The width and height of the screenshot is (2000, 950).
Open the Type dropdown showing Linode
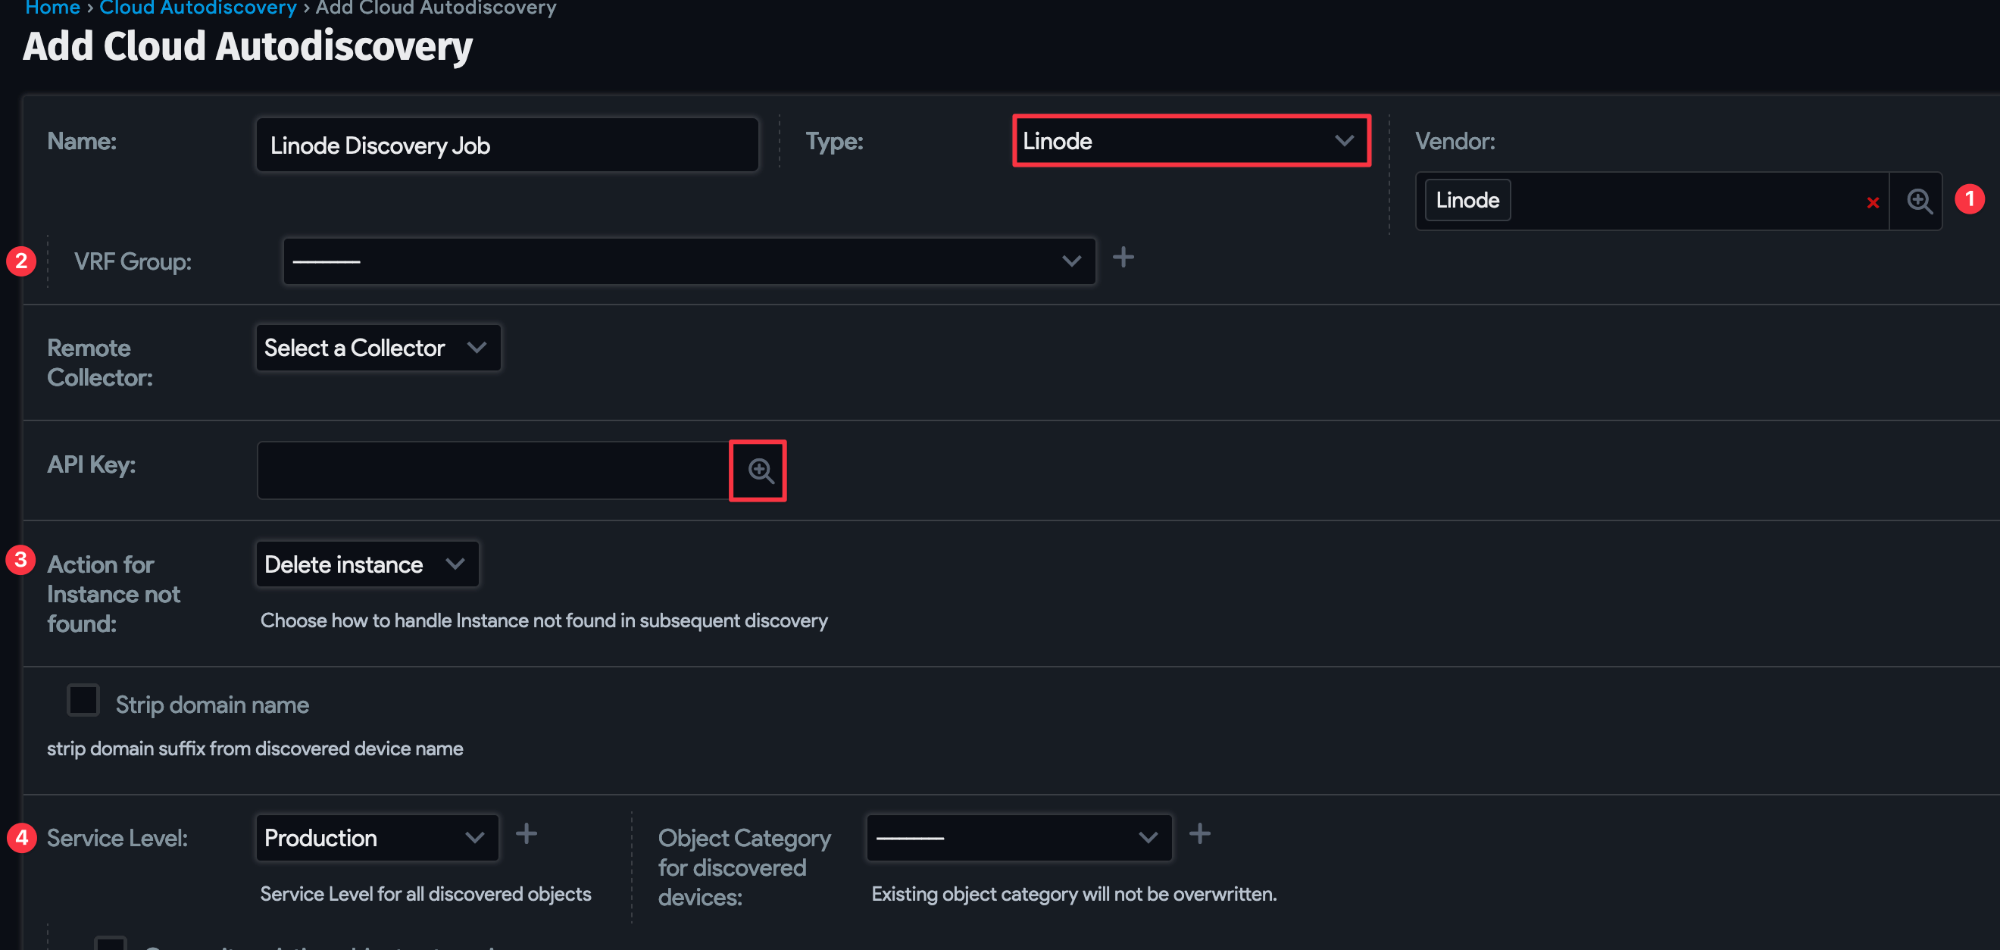pyautogui.click(x=1190, y=140)
